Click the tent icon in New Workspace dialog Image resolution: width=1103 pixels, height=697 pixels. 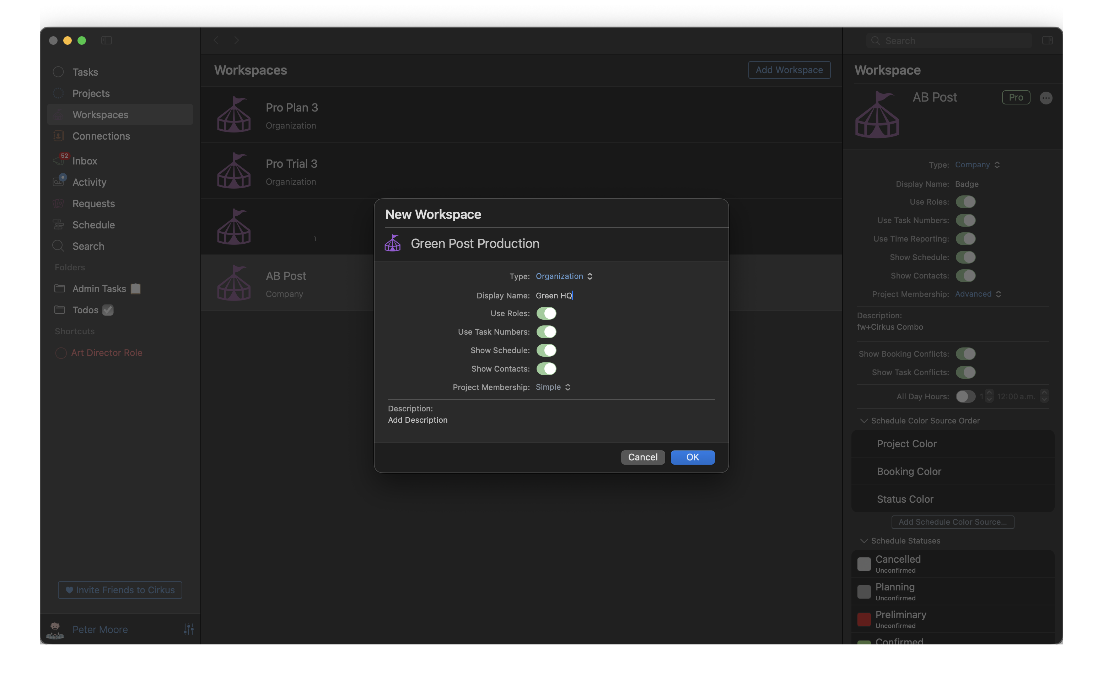click(x=393, y=243)
